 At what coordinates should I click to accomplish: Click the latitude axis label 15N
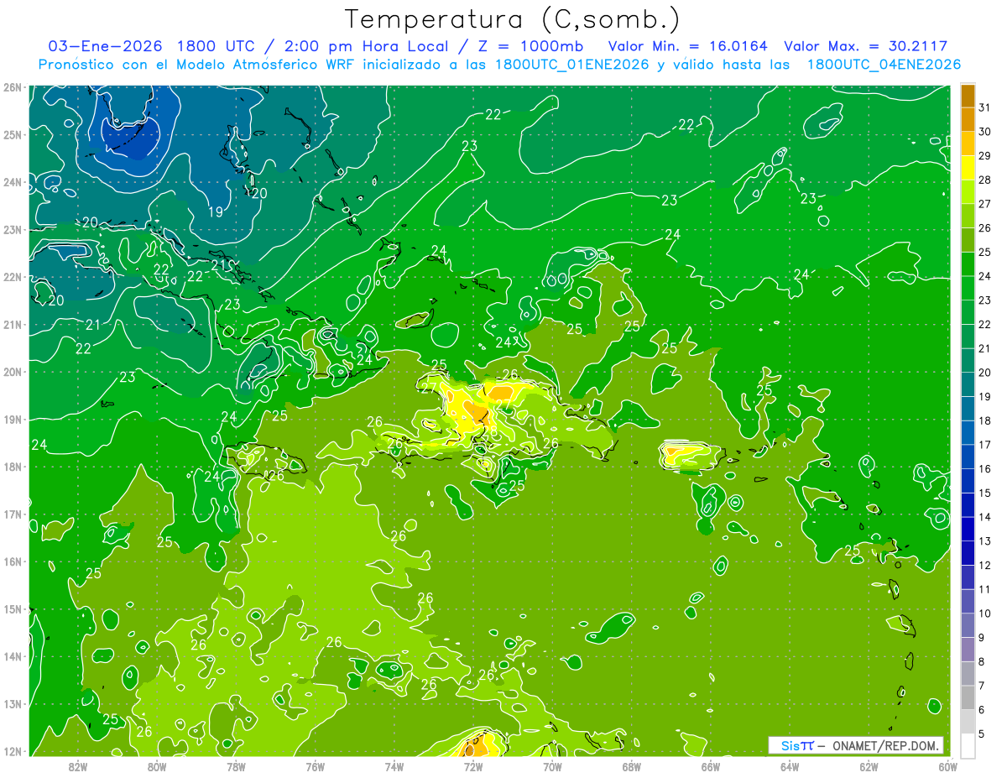12,608
